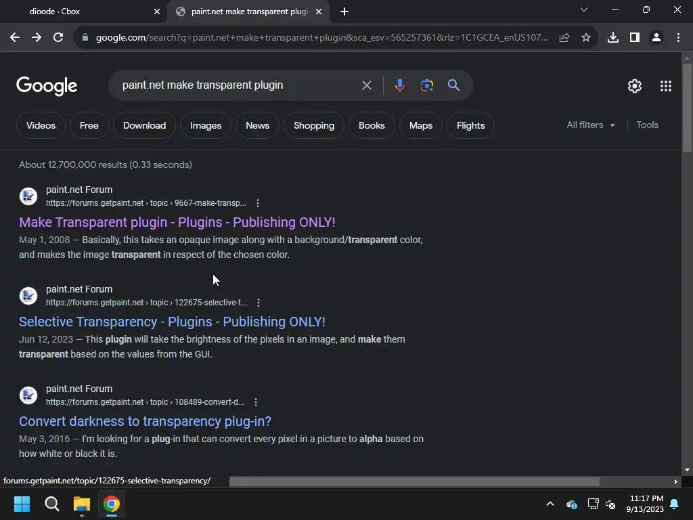This screenshot has height=520, width=693.
Task: Go forward with the forward arrow
Action: click(x=37, y=38)
